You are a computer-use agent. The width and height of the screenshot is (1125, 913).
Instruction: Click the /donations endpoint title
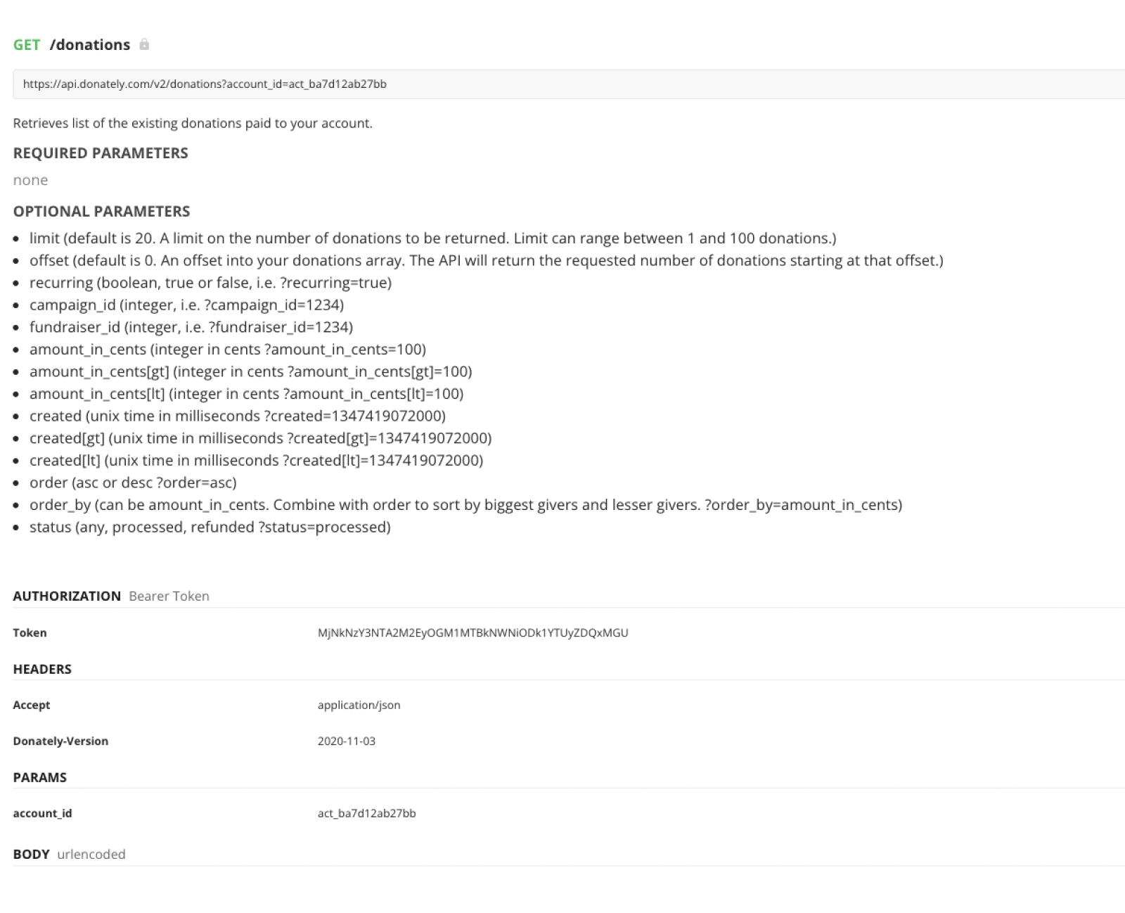pos(90,45)
